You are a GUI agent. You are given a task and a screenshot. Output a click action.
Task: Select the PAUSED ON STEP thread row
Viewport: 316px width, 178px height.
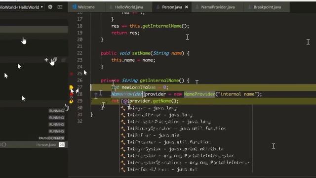point(34,138)
